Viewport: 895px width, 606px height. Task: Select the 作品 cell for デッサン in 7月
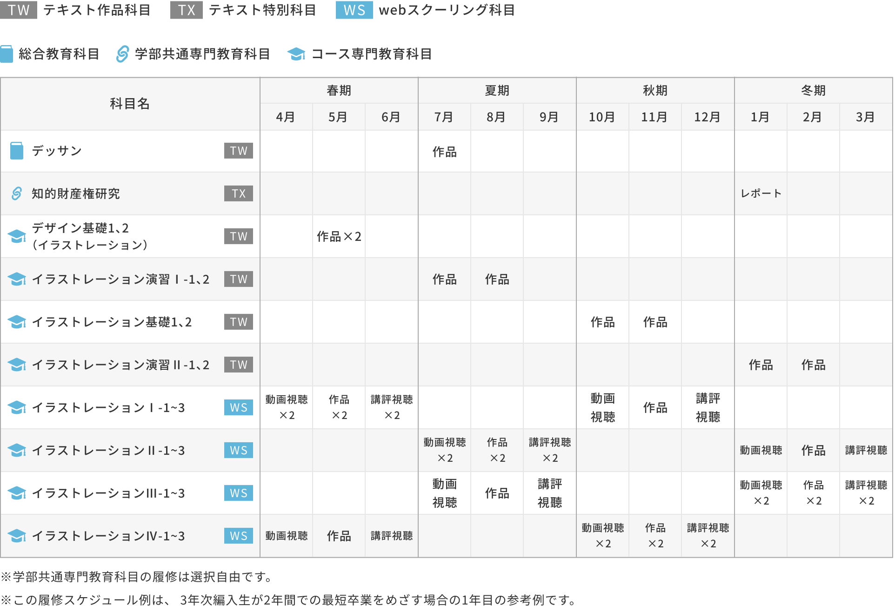[x=444, y=151]
